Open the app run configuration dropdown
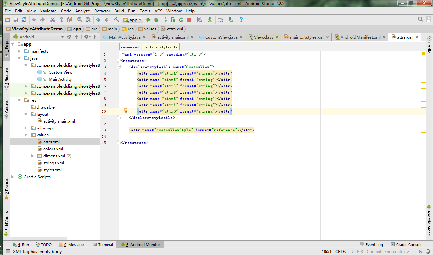The width and height of the screenshot is (433, 255). coord(132,20)
